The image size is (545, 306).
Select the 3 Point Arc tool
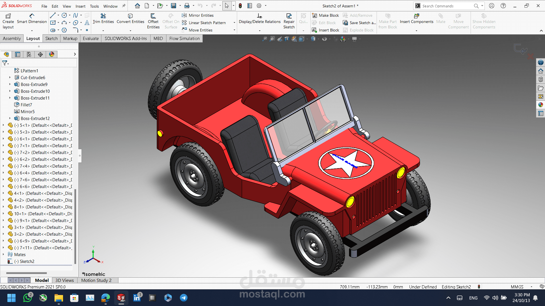[x=64, y=23]
